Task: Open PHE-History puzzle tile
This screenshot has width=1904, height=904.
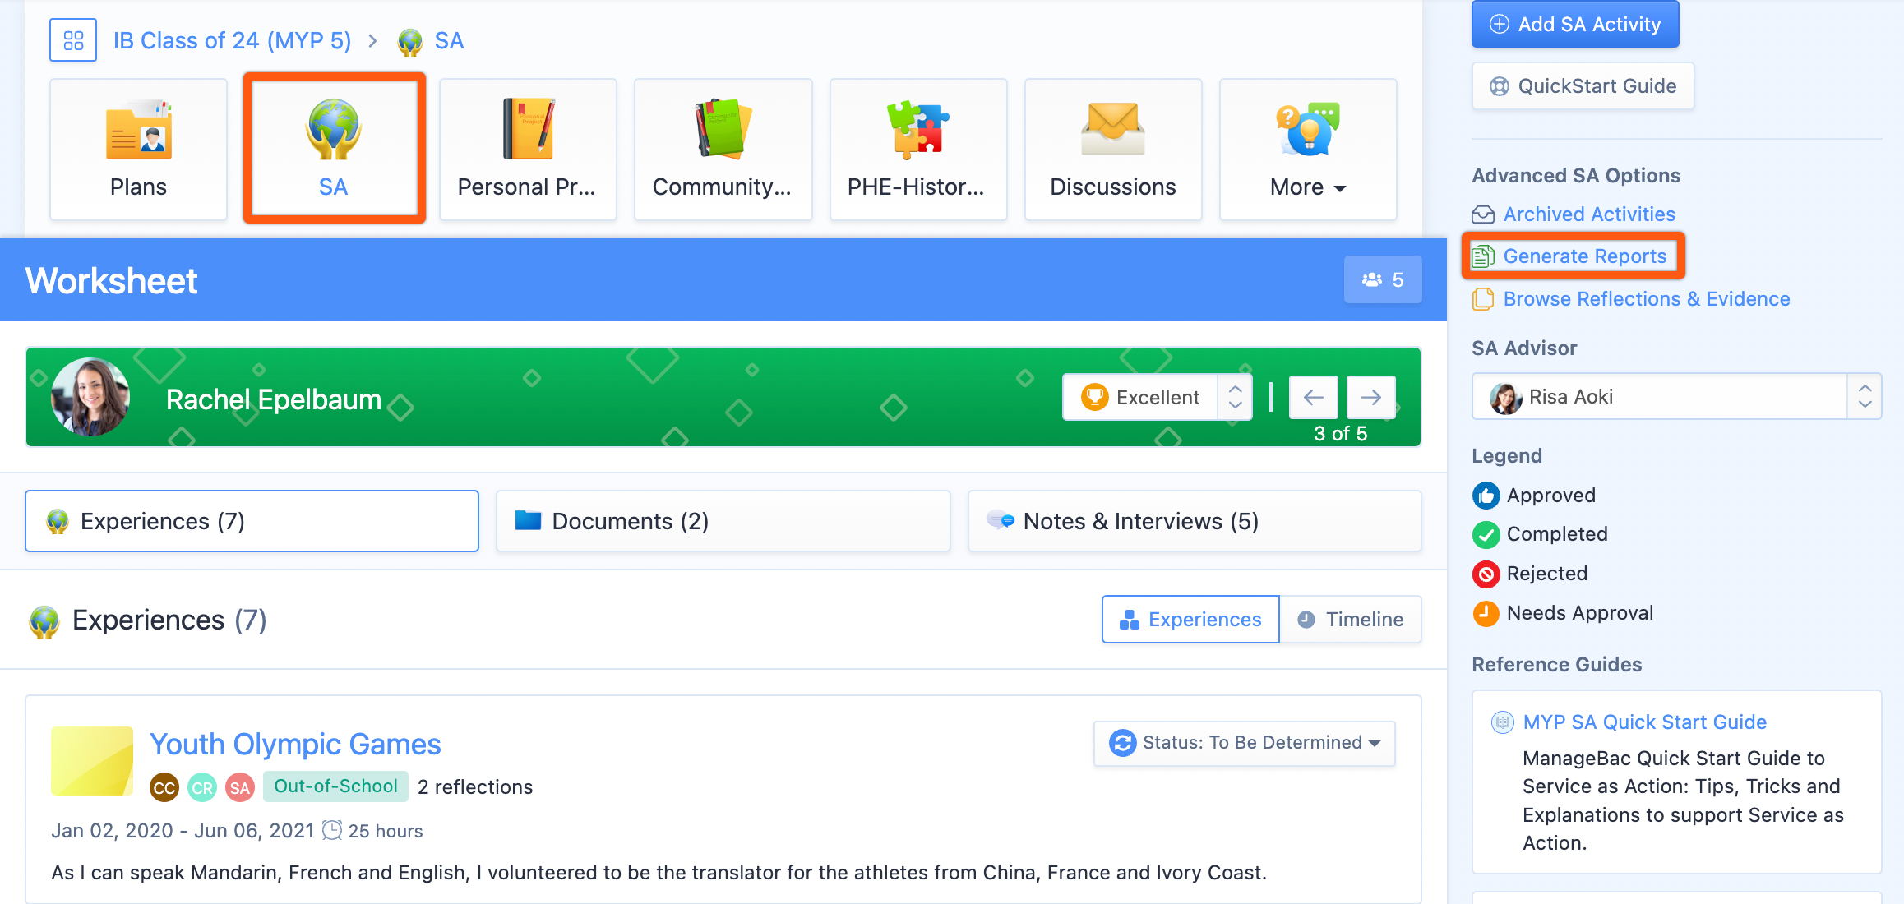Action: tap(918, 150)
